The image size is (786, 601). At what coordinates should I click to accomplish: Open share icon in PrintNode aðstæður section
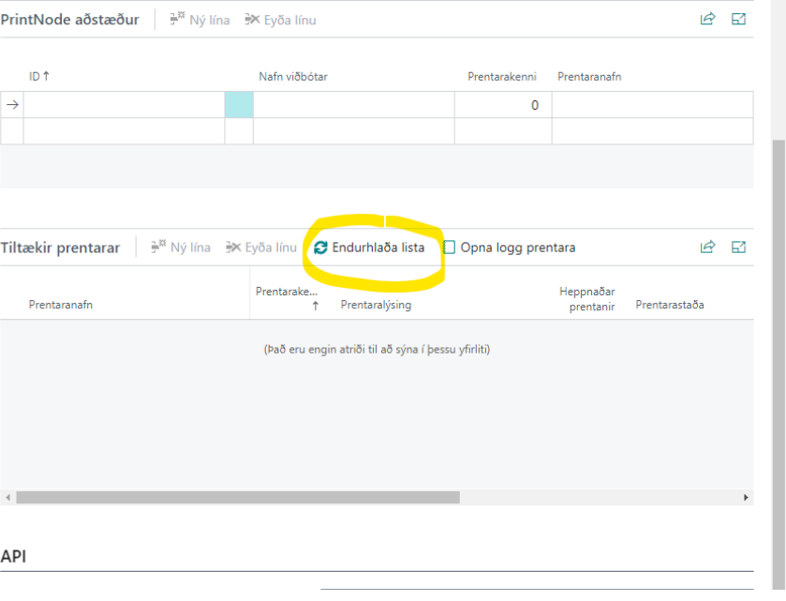point(707,19)
